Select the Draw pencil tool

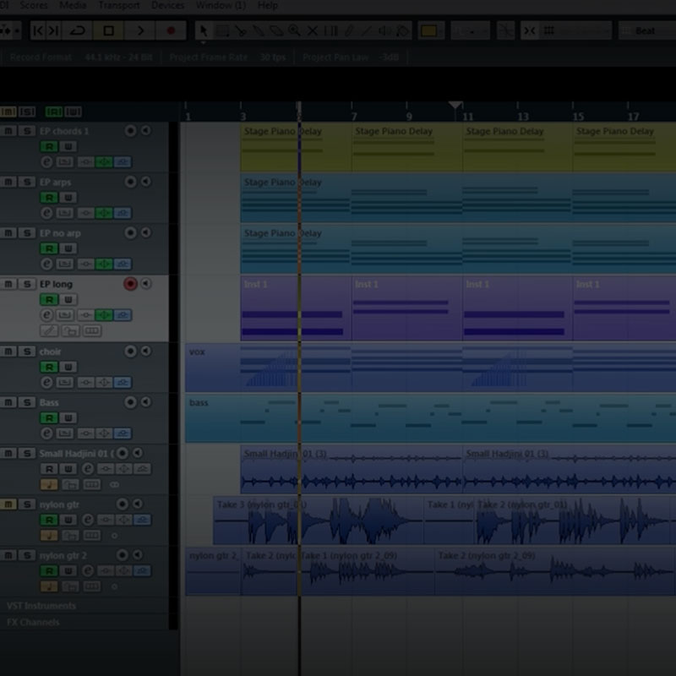[x=349, y=31]
